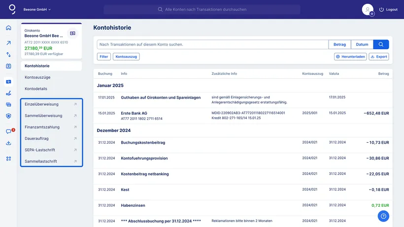Open the contacts badge icon in sidebar
Viewport: 404px width, 227px height.
click(x=8, y=66)
